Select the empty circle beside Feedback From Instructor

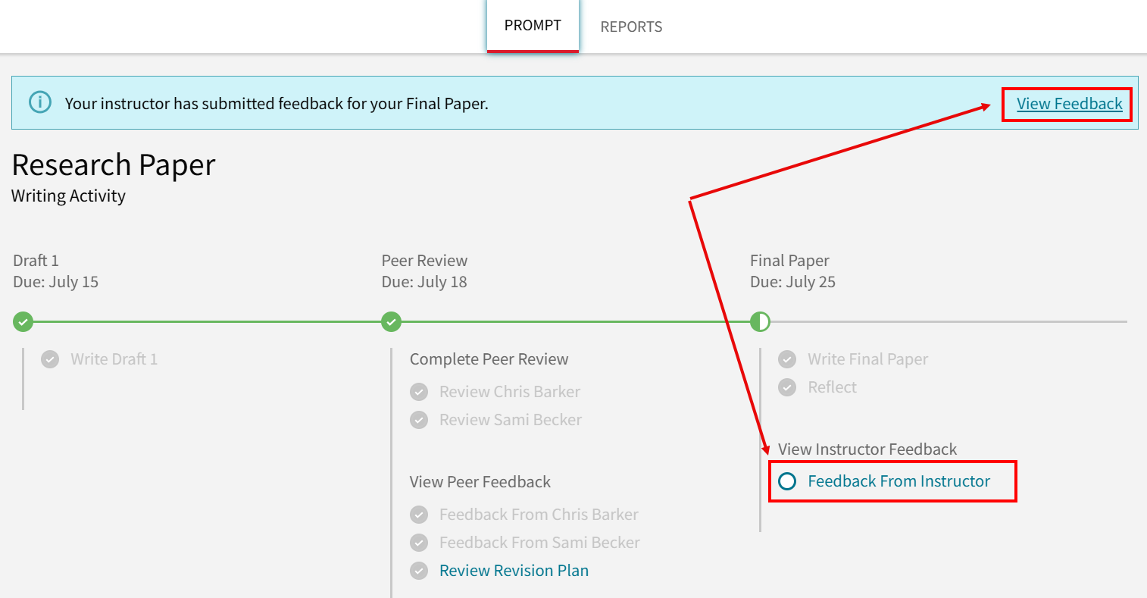[x=787, y=481]
